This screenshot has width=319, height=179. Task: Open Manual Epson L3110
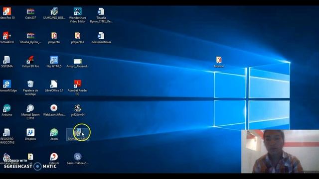pos(30,108)
